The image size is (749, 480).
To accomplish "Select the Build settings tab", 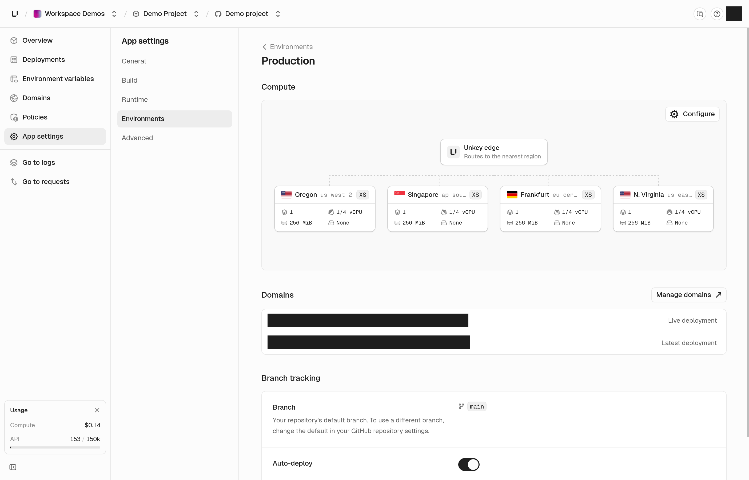I will [174, 81].
